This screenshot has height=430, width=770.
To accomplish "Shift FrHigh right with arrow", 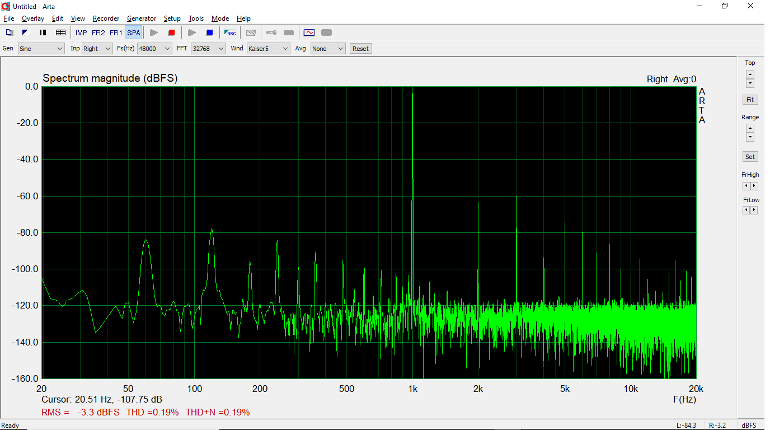I will pos(754,186).
